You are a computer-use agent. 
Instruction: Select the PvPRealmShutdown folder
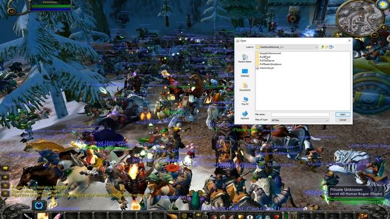269,64
